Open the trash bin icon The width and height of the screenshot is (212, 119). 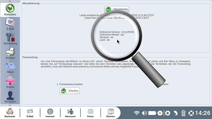click(183, 113)
